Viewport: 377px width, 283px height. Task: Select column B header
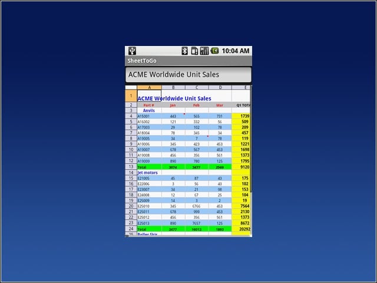click(x=173, y=87)
